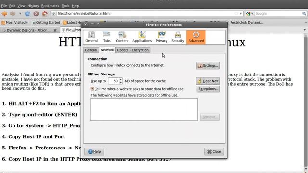Click Clear Now to empty the cache
This screenshot has width=308, height=173.
pyautogui.click(x=208, y=81)
